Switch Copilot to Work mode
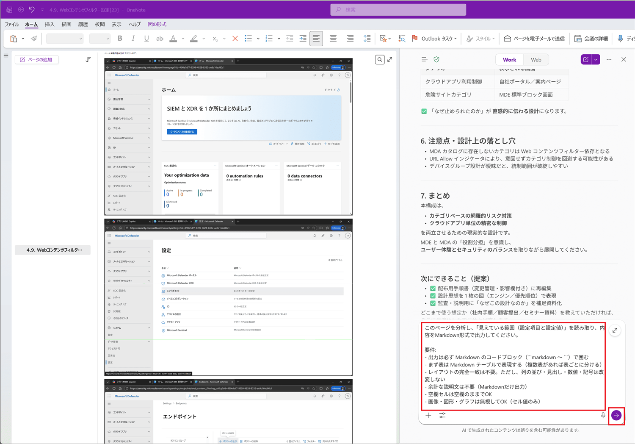This screenshot has height=444, width=635. coord(509,60)
